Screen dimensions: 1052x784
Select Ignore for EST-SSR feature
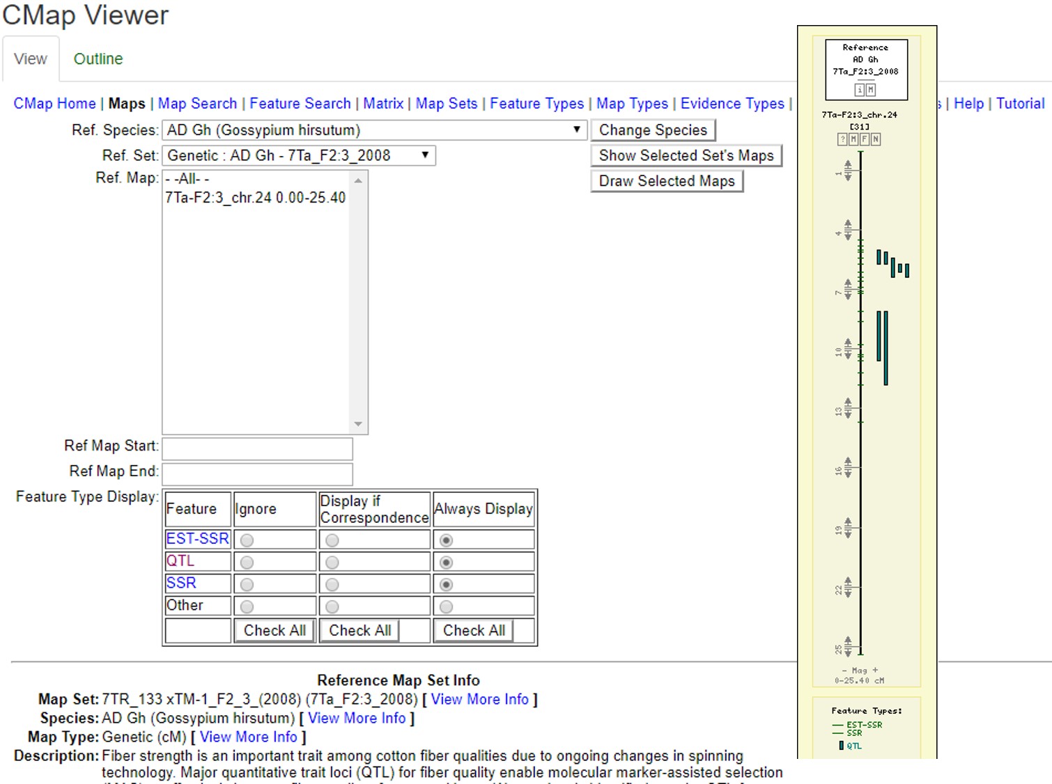247,540
